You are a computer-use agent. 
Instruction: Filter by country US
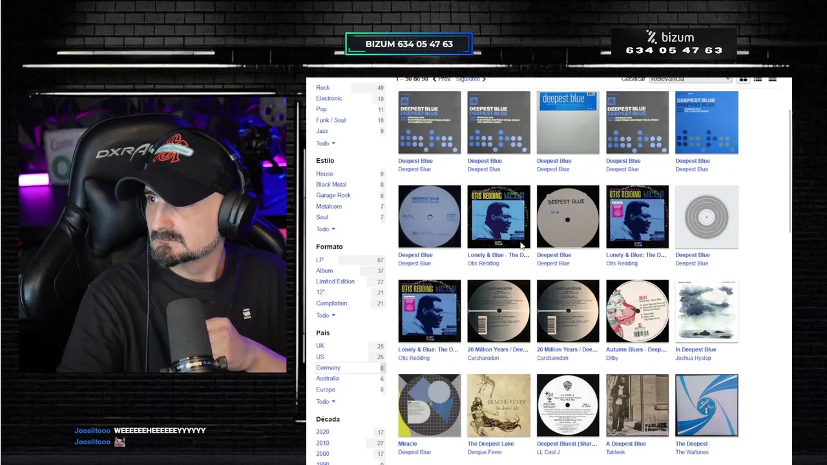pyautogui.click(x=320, y=356)
